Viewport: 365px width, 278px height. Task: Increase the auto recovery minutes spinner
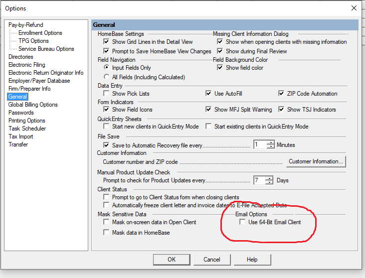(271, 143)
